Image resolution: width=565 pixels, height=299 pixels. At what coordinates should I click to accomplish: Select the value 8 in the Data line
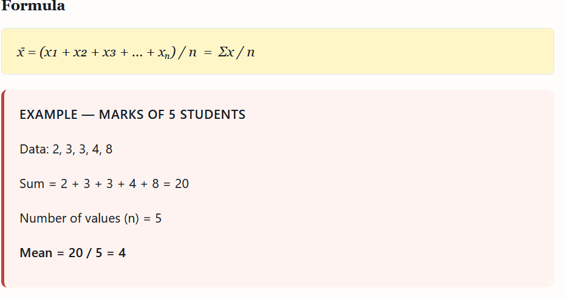[x=109, y=149]
